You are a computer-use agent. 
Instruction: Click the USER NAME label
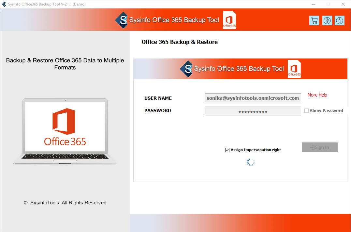pyautogui.click(x=158, y=98)
